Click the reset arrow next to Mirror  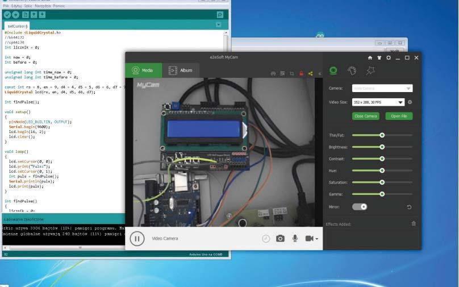coord(409,207)
